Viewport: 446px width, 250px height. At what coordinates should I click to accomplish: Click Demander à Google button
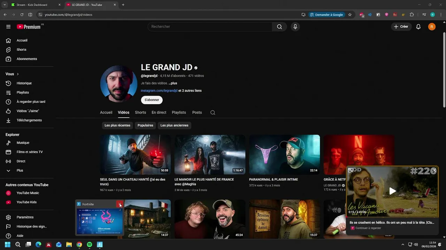tap(326, 15)
